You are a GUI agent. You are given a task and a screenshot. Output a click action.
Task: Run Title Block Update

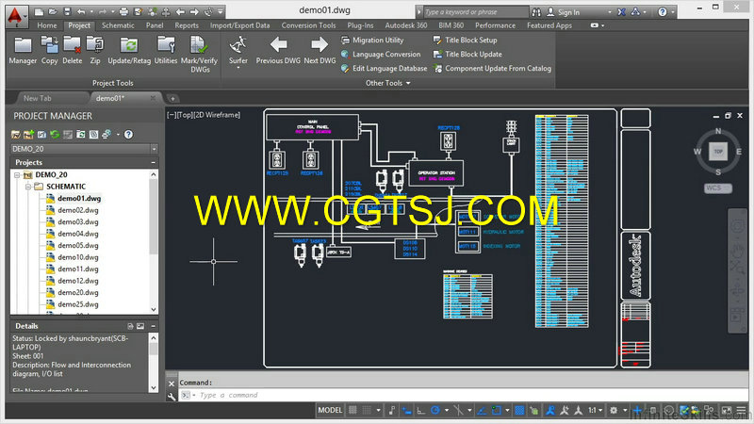pyautogui.click(x=467, y=55)
